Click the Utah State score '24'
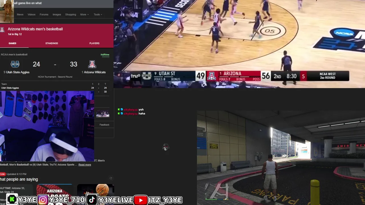The width and height of the screenshot is (365, 205). click(x=36, y=64)
